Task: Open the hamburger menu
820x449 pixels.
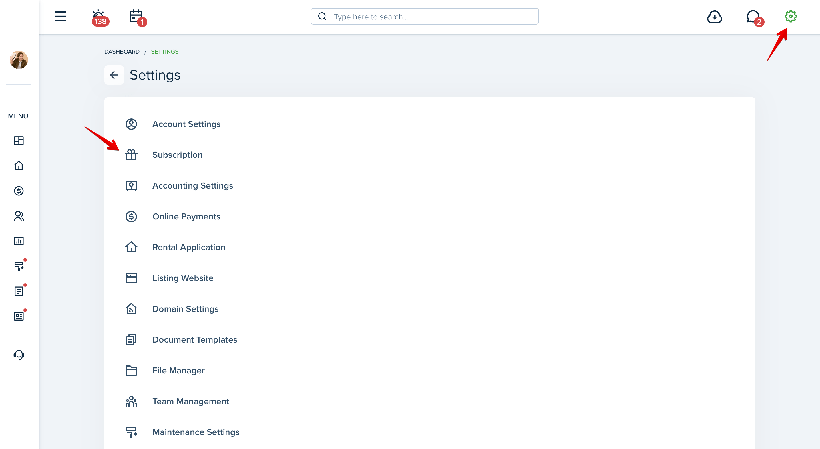Action: tap(60, 16)
